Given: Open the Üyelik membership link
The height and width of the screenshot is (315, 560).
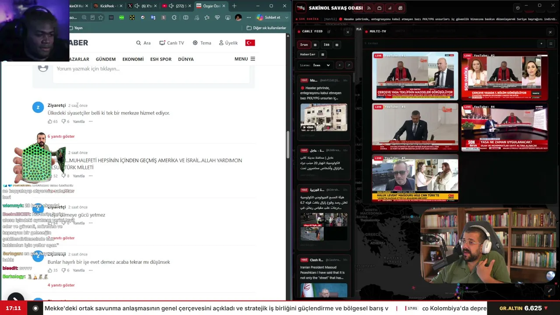Looking at the screenshot, I should click(228, 43).
